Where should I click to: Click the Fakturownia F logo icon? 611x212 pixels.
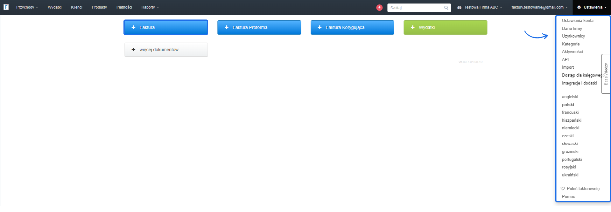click(x=6, y=7)
